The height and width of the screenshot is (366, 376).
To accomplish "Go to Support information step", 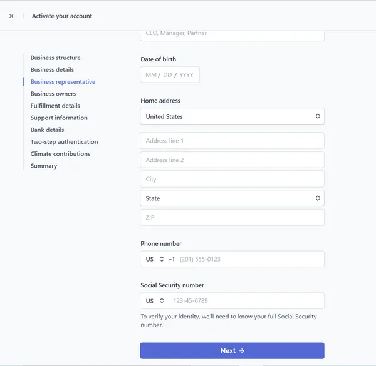I will (x=59, y=118).
